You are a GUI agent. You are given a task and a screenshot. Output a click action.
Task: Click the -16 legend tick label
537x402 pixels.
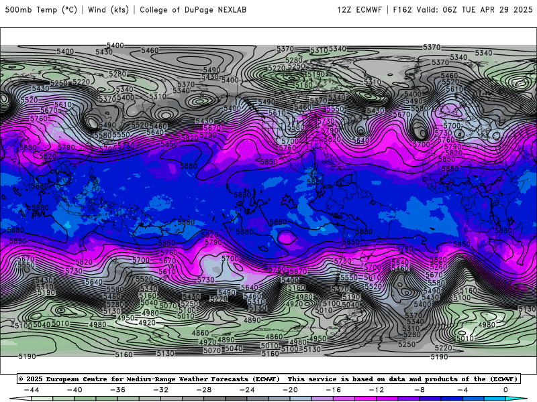point(333,390)
